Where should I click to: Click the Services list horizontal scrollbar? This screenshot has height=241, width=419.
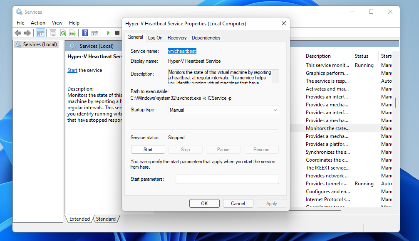(315, 211)
